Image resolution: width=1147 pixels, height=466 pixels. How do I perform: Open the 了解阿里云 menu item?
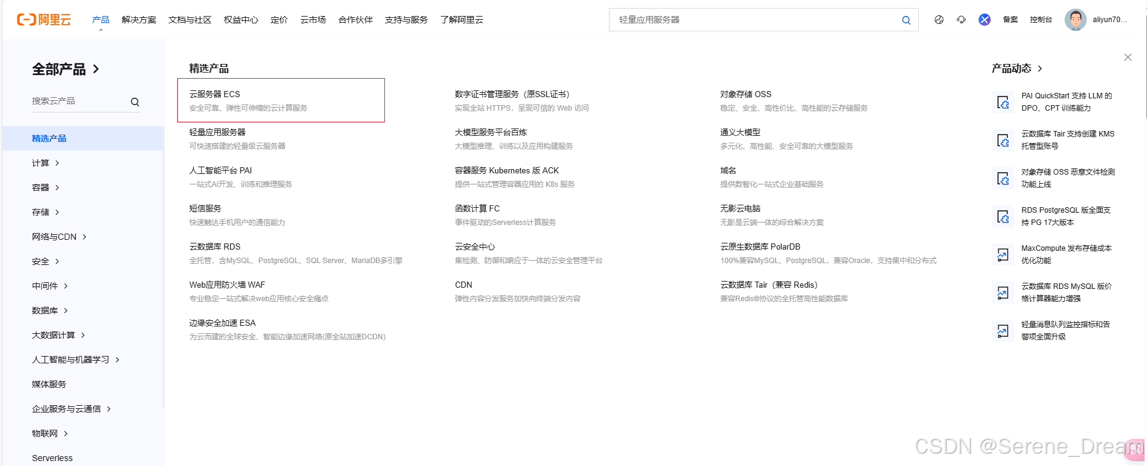(x=462, y=20)
